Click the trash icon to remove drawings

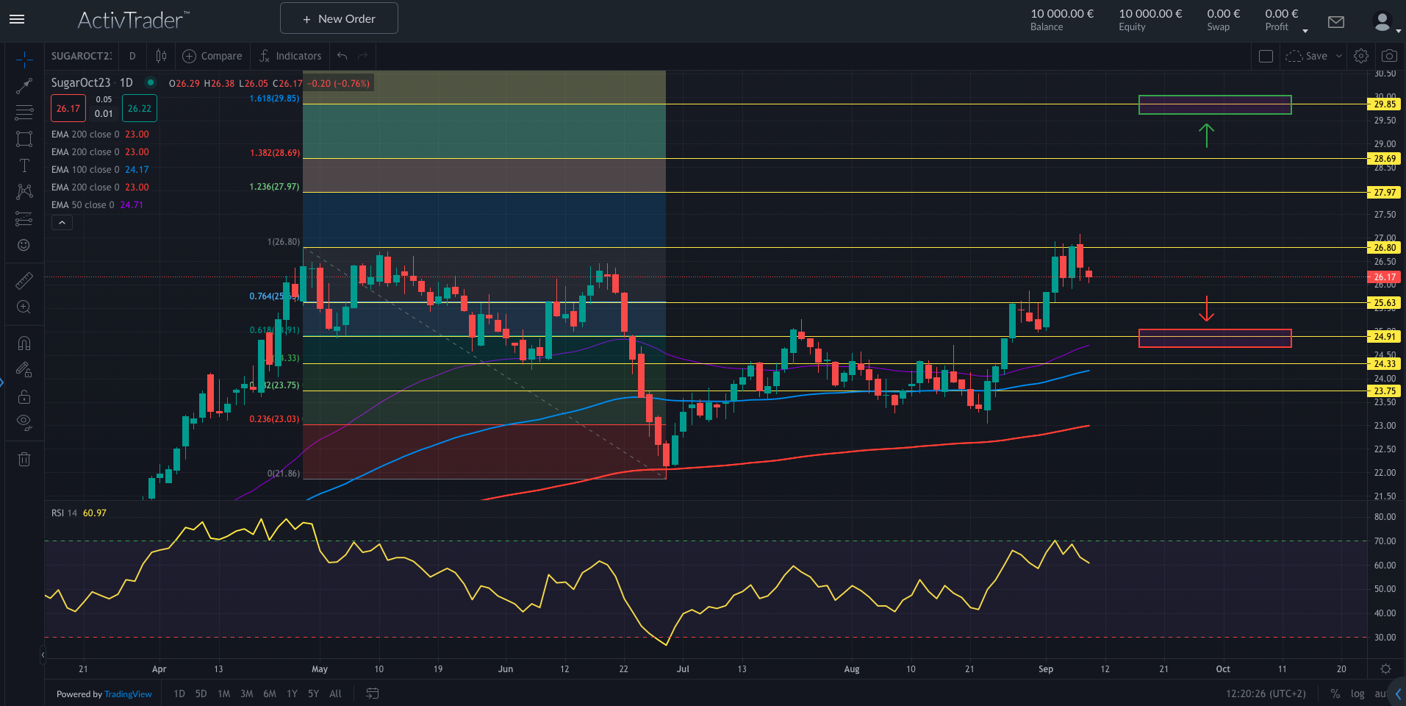[x=24, y=460]
